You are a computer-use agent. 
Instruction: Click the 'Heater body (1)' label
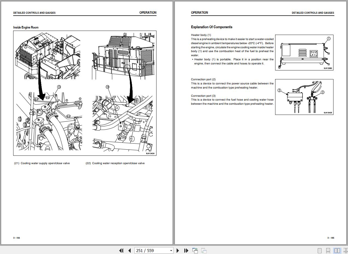pos(201,35)
